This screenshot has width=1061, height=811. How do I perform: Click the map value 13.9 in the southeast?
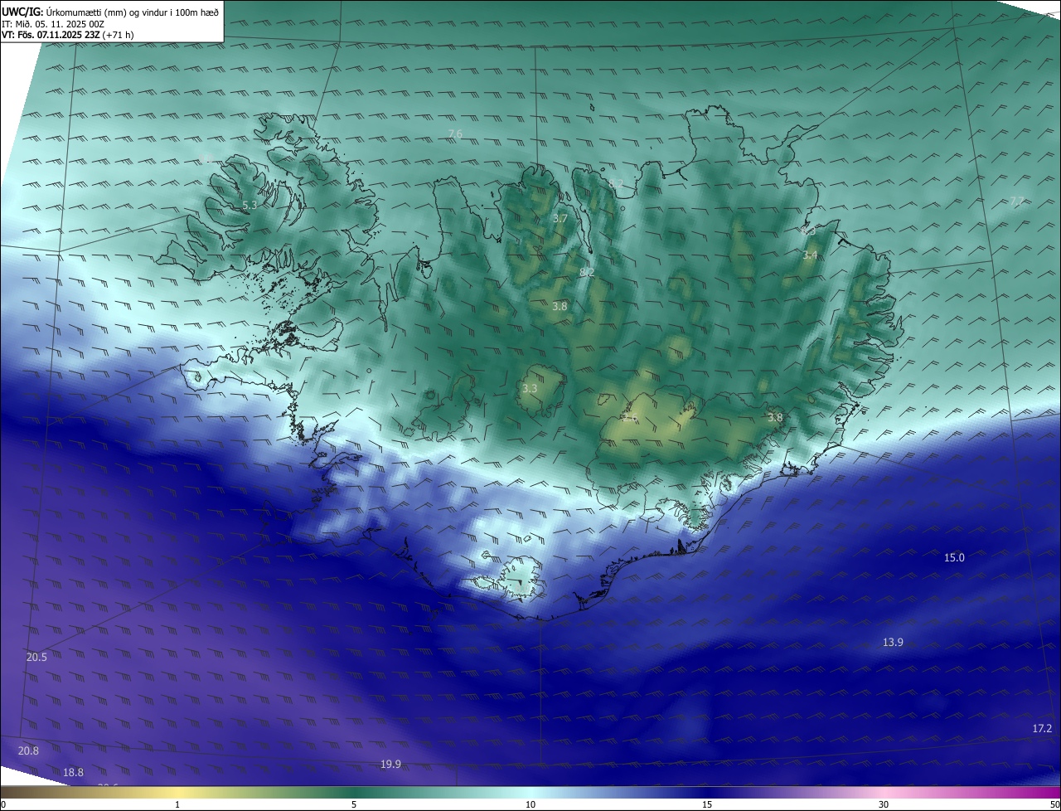pyautogui.click(x=893, y=643)
